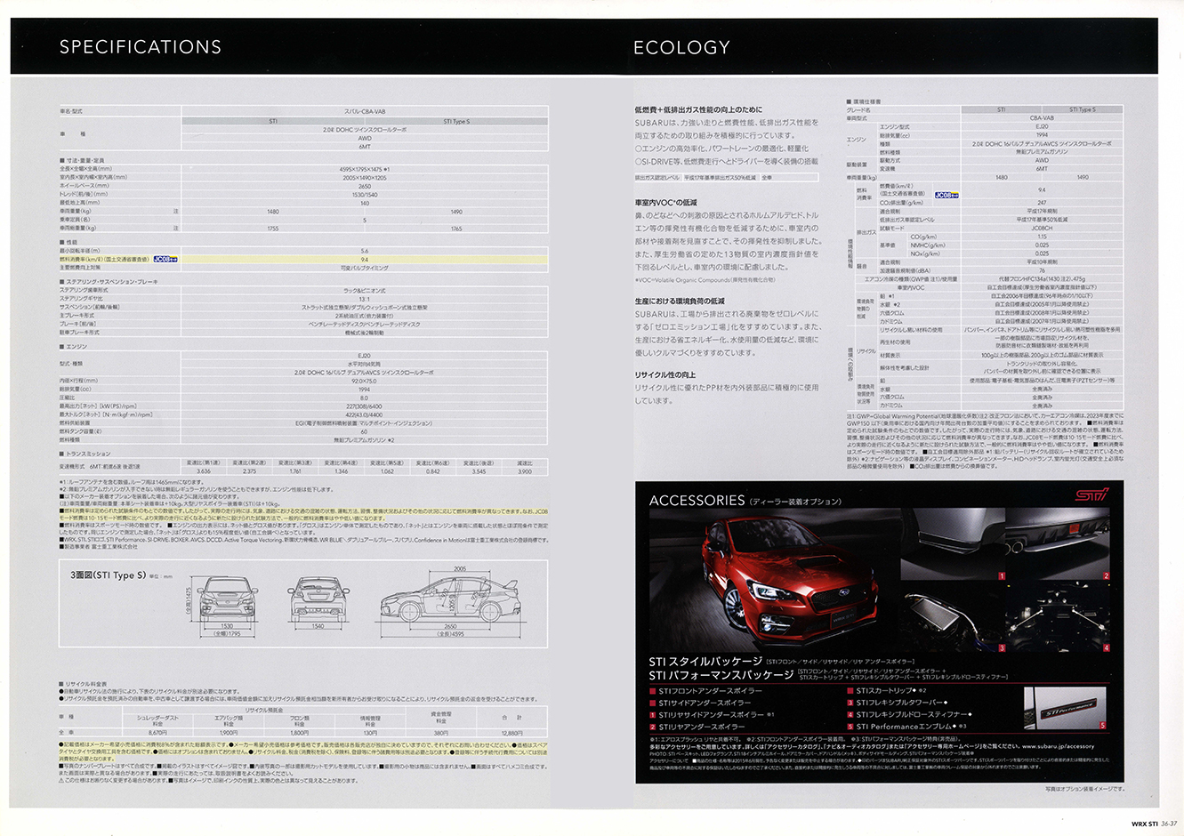Click the 227(308)/6400 maximum output value
Screen dimensions: 1184x836
[x=365, y=406]
